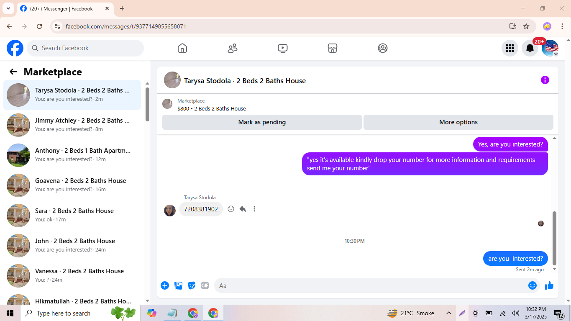Click the Facebook logo icon

pyautogui.click(x=15, y=48)
